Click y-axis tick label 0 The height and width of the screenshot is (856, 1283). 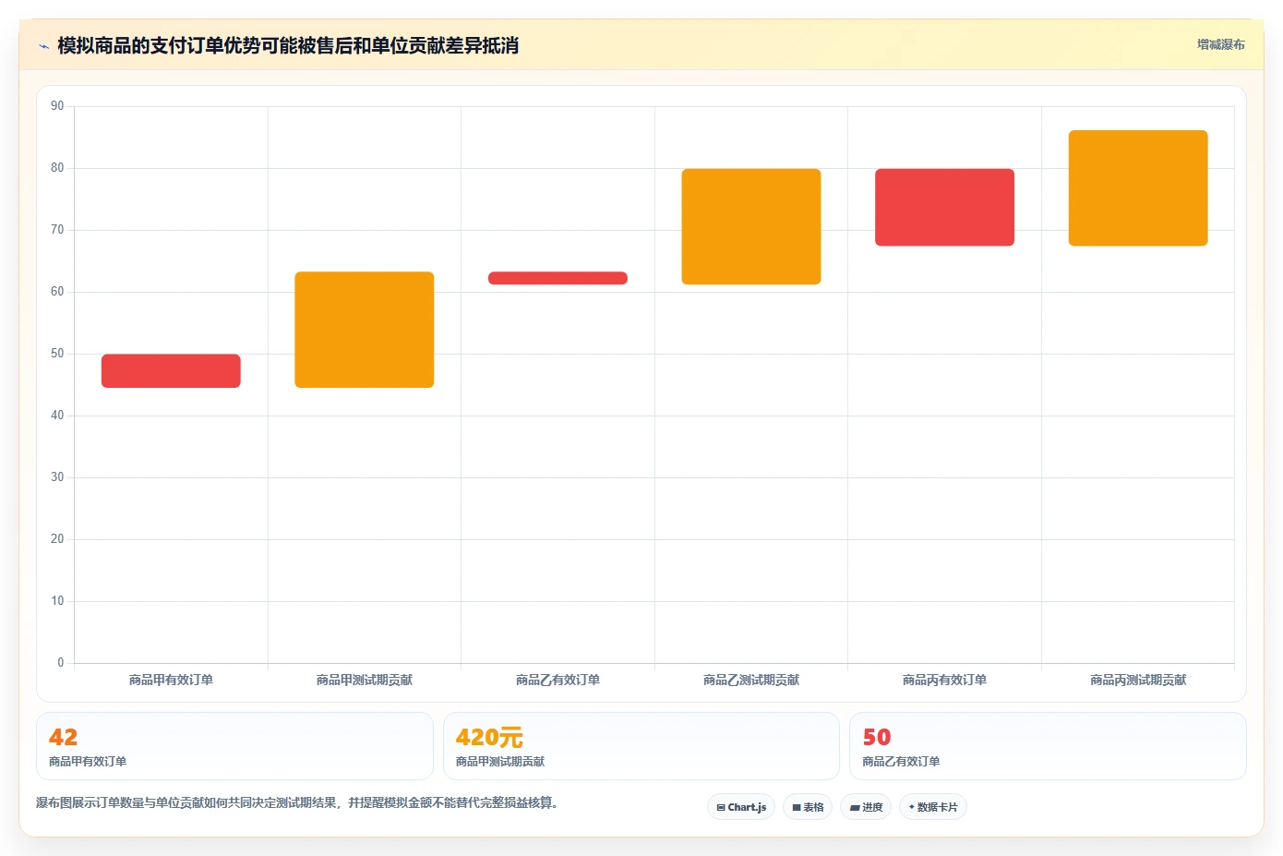click(x=61, y=663)
